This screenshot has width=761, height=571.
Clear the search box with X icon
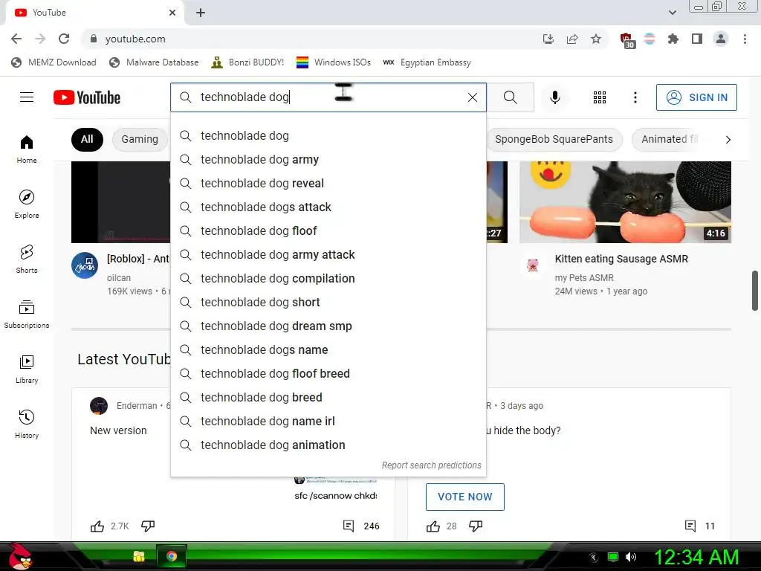coord(472,97)
